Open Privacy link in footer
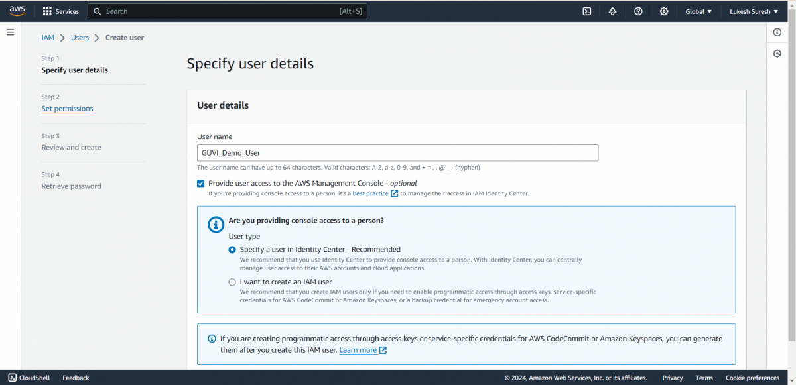Image resolution: width=796 pixels, height=385 pixels. [x=673, y=378]
